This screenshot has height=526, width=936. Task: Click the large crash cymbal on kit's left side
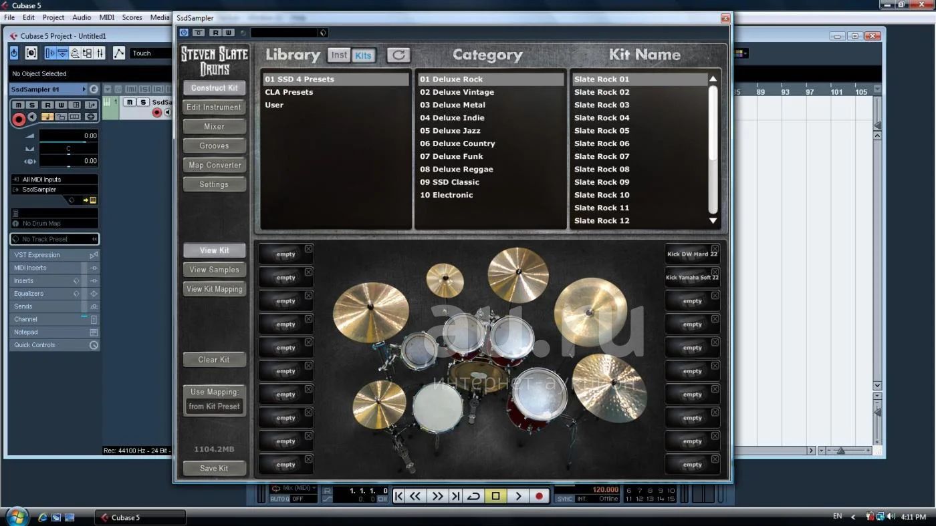pyautogui.click(x=370, y=312)
